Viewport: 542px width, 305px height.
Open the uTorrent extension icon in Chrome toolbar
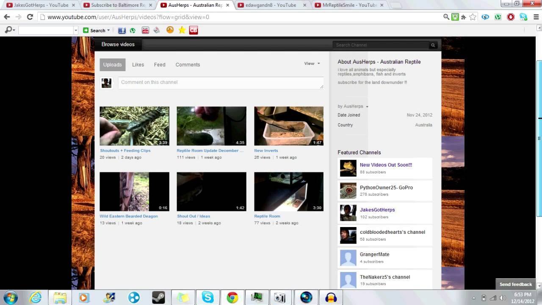(x=498, y=17)
